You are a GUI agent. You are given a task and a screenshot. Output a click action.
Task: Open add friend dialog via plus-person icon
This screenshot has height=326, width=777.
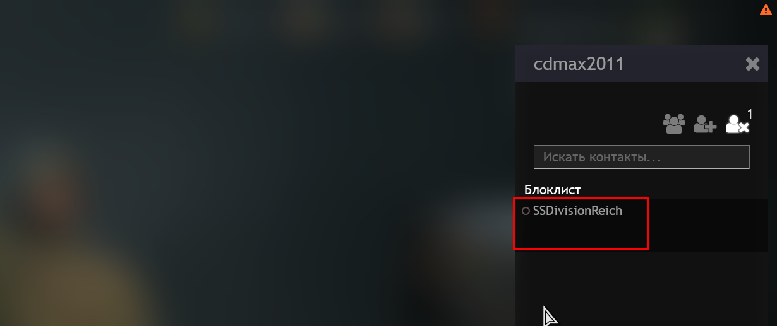click(704, 124)
